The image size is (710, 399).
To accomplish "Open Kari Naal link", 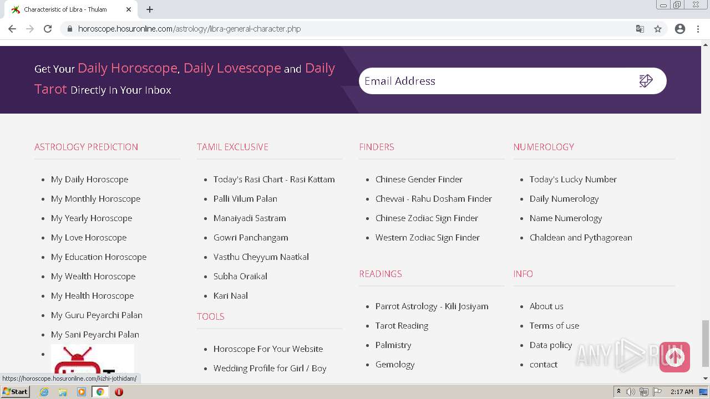I will [231, 295].
